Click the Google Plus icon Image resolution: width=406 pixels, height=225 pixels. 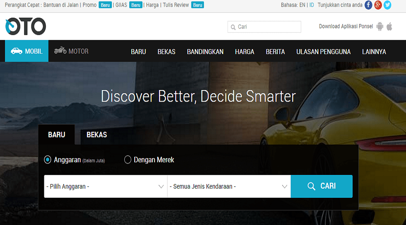[378, 5]
